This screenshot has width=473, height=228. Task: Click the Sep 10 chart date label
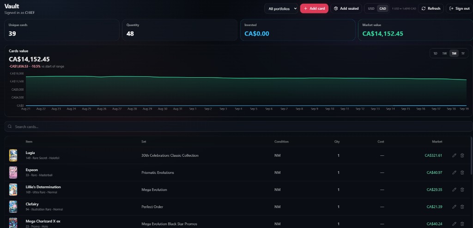click(x=330, y=109)
